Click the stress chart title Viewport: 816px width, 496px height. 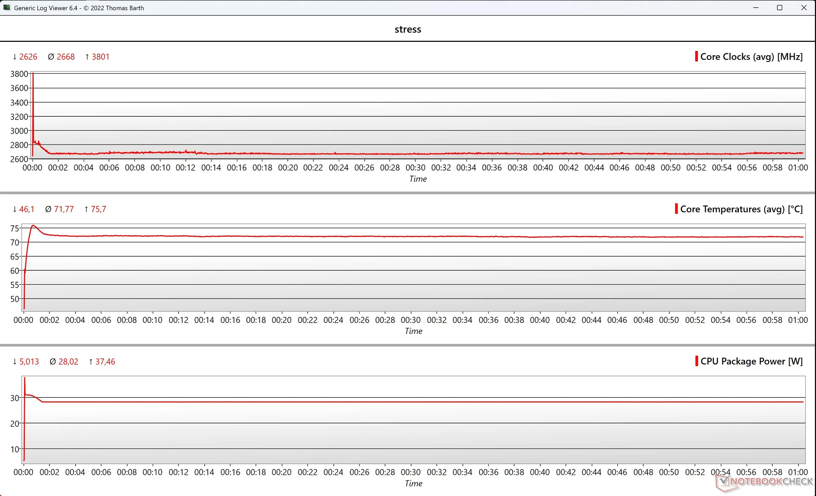(408, 29)
